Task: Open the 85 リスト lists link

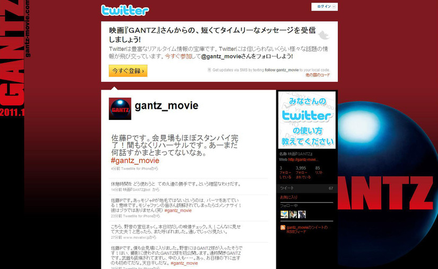Action: (319, 170)
